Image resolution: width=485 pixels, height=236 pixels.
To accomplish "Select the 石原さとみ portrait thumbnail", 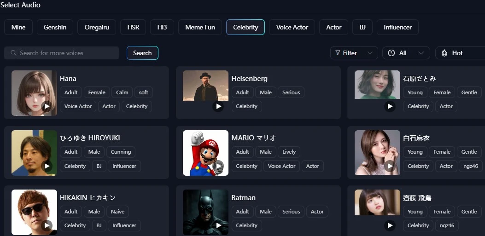I will [x=377, y=85].
